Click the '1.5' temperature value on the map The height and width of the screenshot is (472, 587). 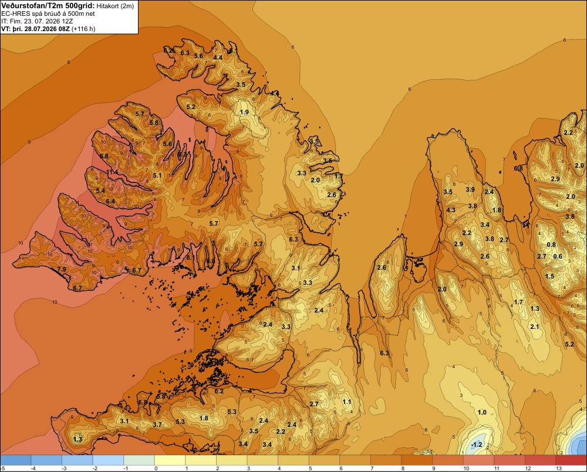click(x=549, y=276)
